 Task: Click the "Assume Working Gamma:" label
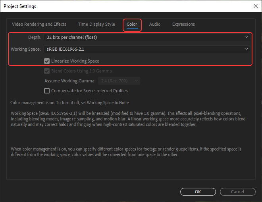pyautogui.click(x=70, y=81)
